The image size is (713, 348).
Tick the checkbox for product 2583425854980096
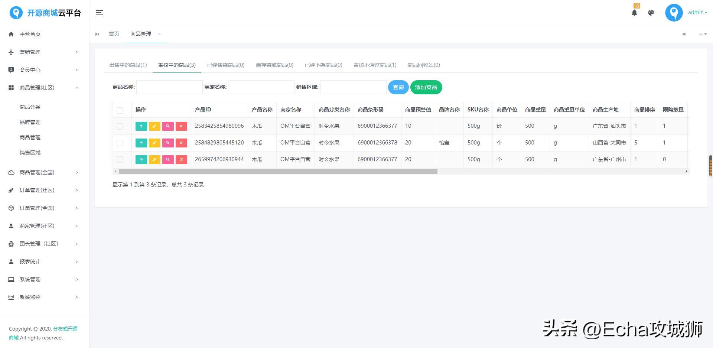click(x=120, y=126)
